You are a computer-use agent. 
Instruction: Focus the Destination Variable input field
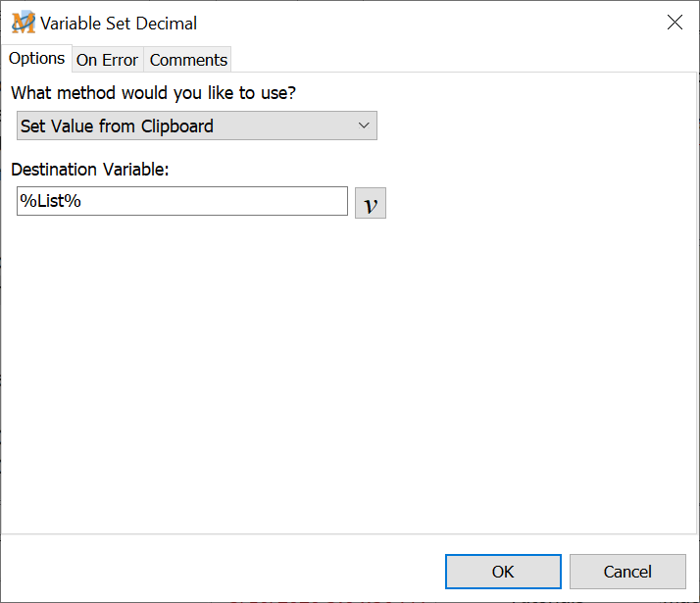[182, 201]
